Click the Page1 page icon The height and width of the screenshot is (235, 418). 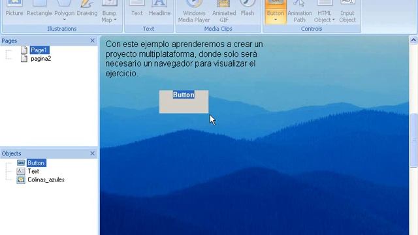[24, 50]
